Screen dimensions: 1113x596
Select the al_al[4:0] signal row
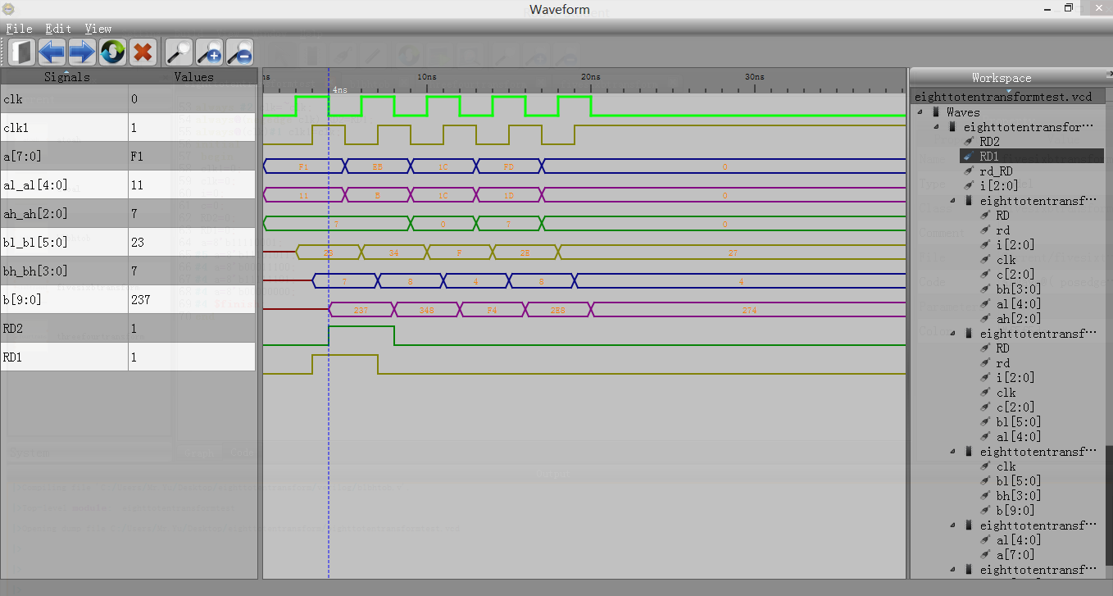pos(129,185)
